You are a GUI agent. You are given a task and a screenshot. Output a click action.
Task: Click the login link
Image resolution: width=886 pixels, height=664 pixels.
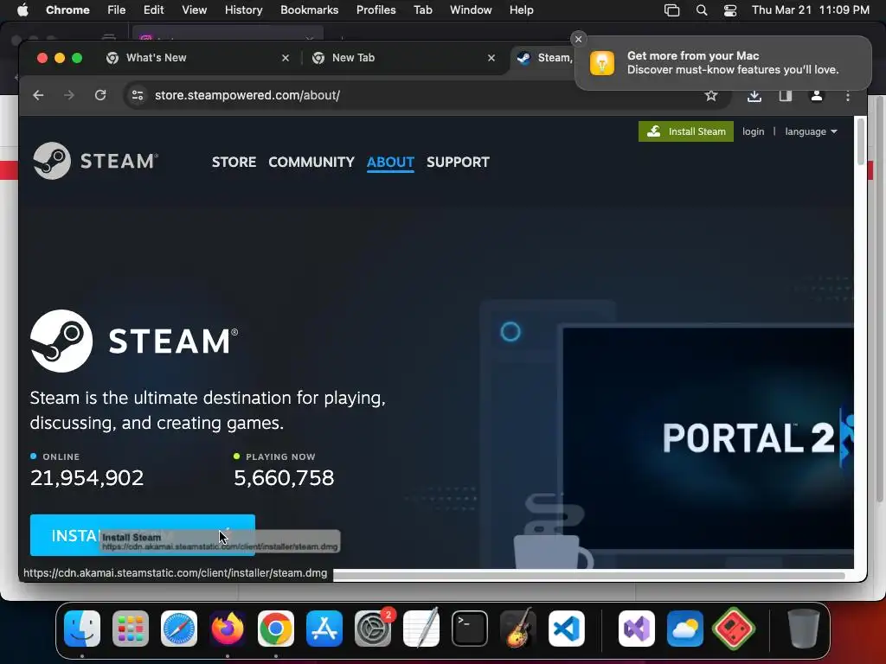754,131
